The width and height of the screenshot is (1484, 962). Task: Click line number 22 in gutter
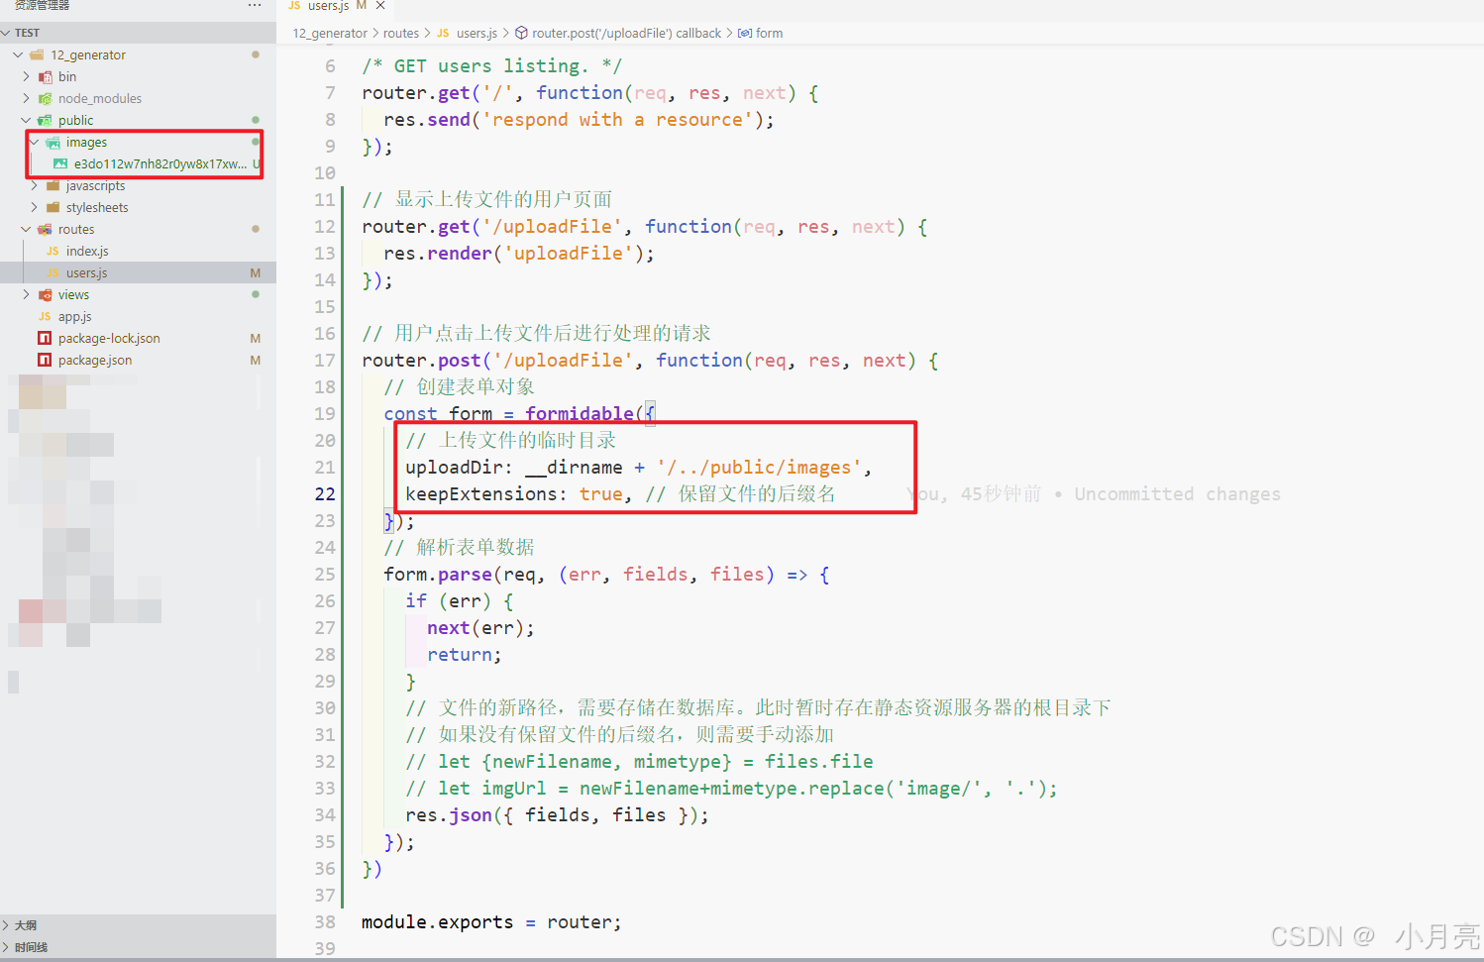(x=325, y=493)
